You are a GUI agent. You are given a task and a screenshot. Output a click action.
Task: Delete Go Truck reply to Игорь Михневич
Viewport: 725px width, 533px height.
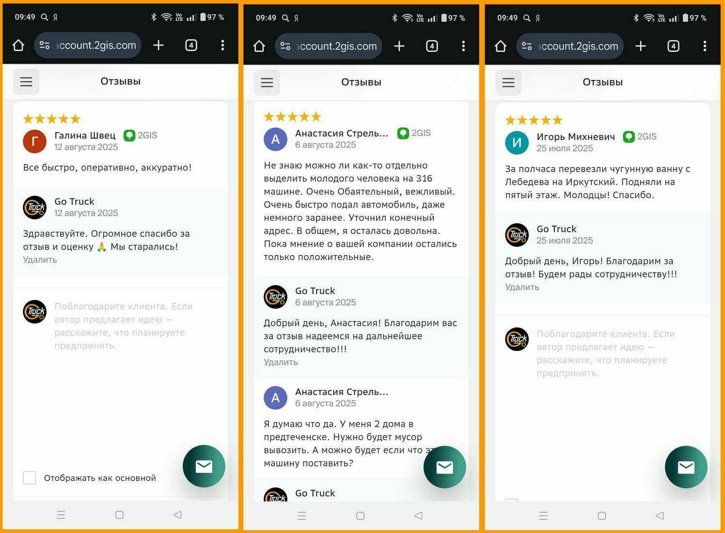point(522,287)
